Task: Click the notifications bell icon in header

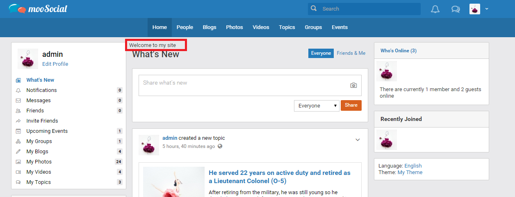Action: coord(435,9)
